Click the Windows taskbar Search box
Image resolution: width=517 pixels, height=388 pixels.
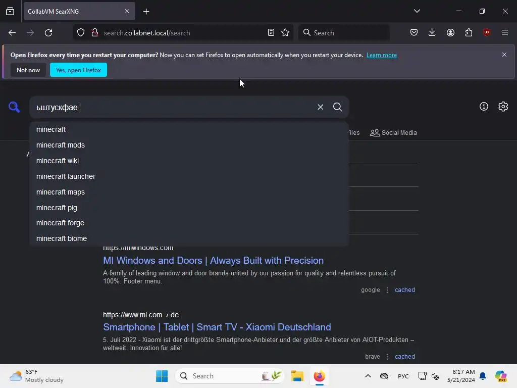(230, 376)
